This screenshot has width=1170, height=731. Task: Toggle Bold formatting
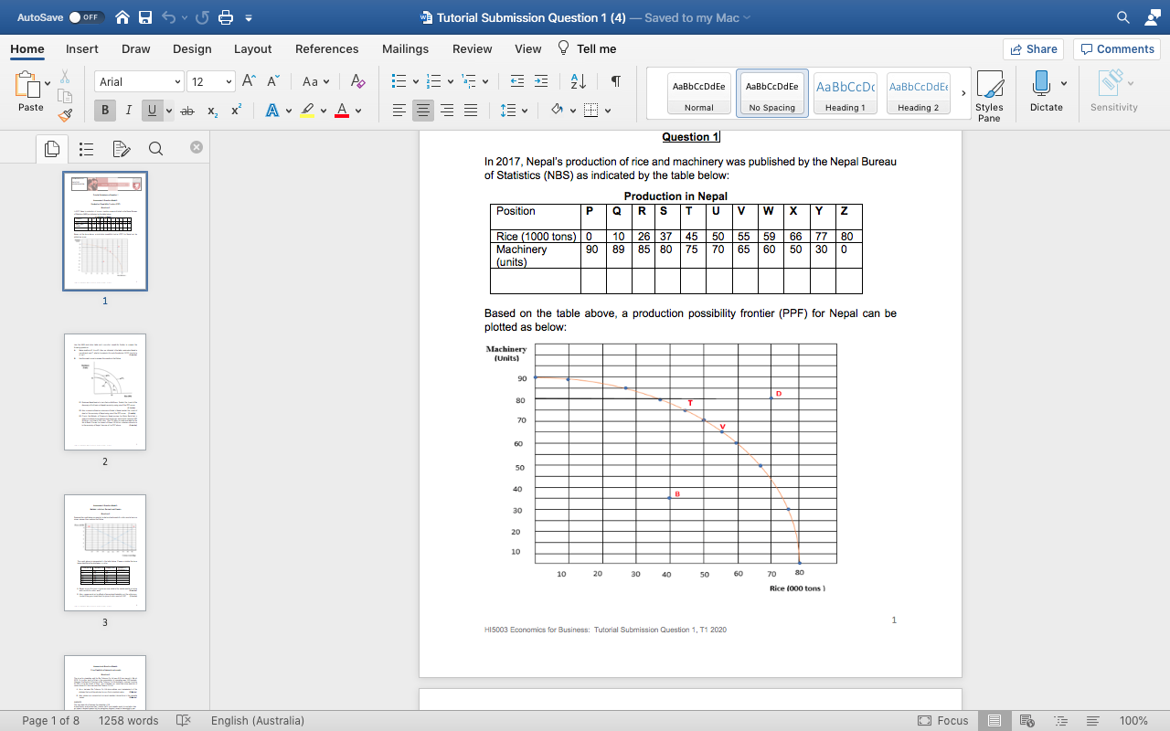point(105,111)
